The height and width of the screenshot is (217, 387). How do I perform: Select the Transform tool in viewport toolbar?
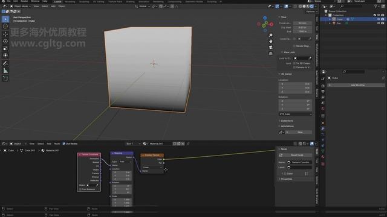pyautogui.click(x=5, y=55)
